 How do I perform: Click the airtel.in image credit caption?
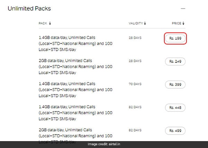point(104,144)
